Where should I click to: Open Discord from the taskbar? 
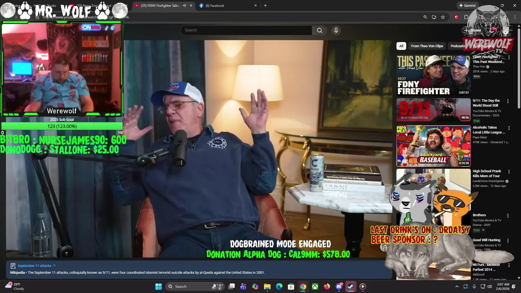(339, 286)
